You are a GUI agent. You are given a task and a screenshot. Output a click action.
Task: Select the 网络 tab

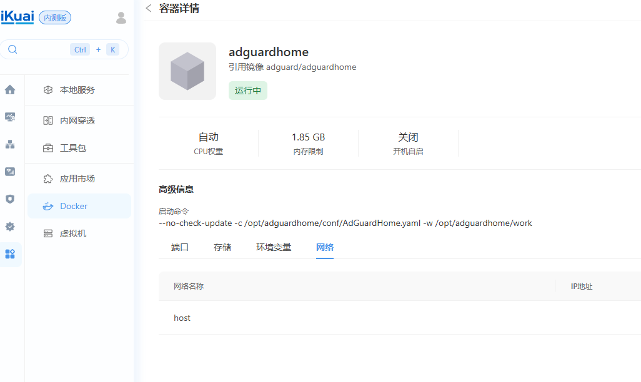pyautogui.click(x=325, y=247)
